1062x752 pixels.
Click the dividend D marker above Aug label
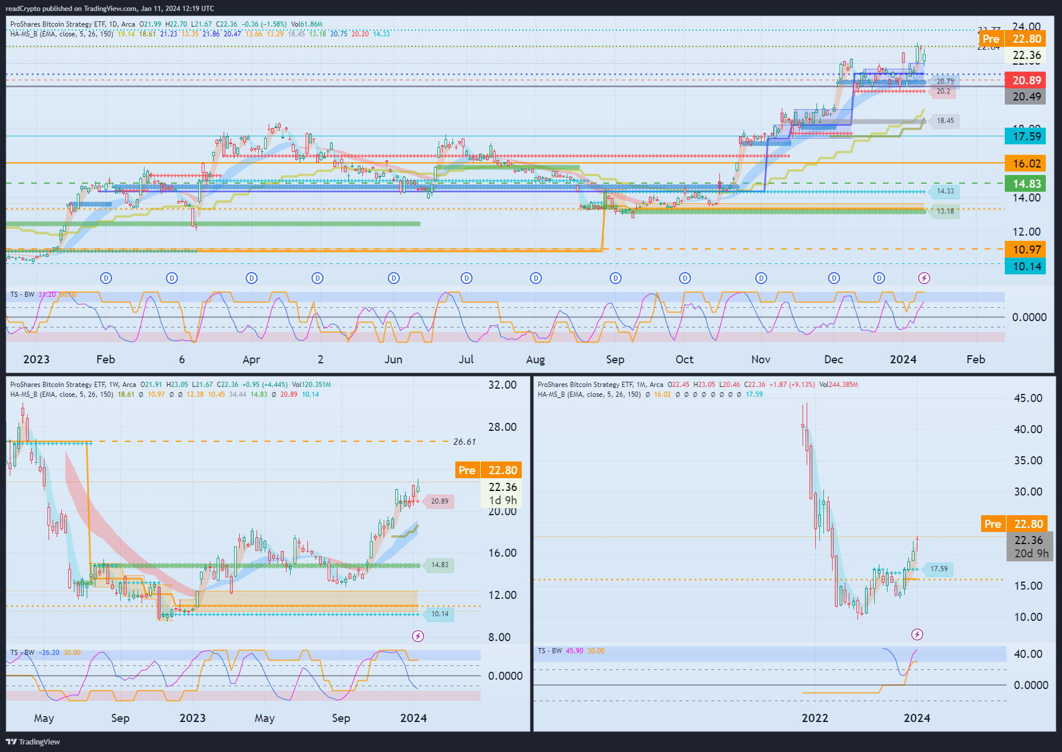coord(536,278)
